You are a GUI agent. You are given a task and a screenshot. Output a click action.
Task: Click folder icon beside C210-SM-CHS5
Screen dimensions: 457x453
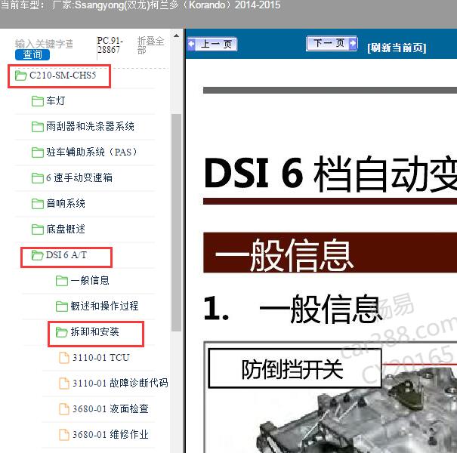point(20,75)
